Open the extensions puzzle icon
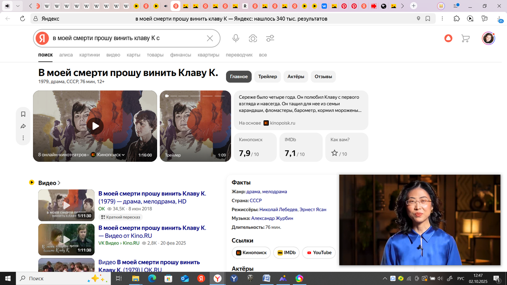Image resolution: width=507 pixels, height=285 pixels. [457, 19]
